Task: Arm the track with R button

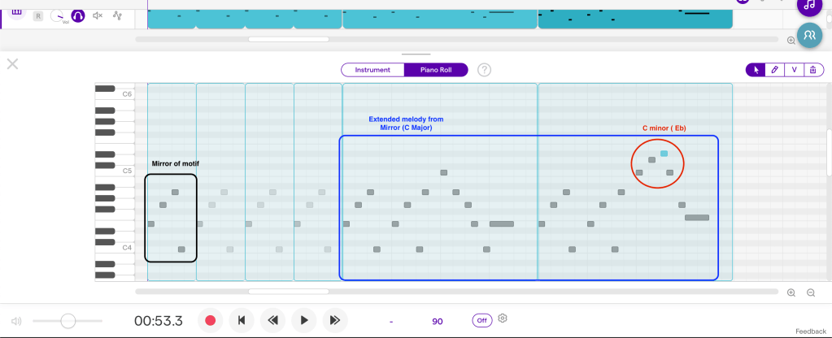Action: click(38, 15)
